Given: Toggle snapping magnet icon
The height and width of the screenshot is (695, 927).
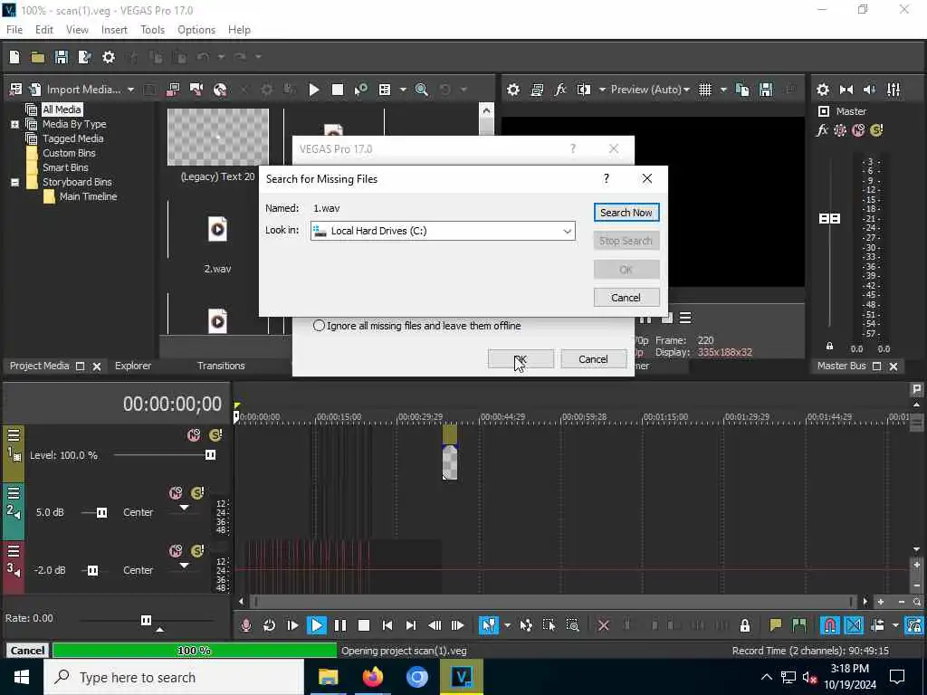Looking at the screenshot, I should pos(830,625).
